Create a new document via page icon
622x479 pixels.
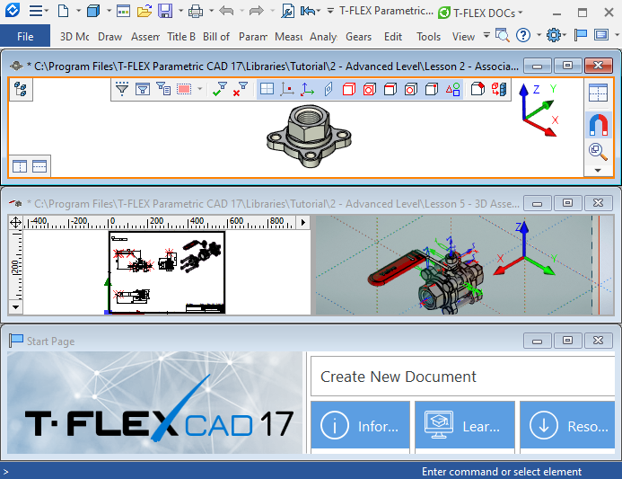pyautogui.click(x=63, y=11)
